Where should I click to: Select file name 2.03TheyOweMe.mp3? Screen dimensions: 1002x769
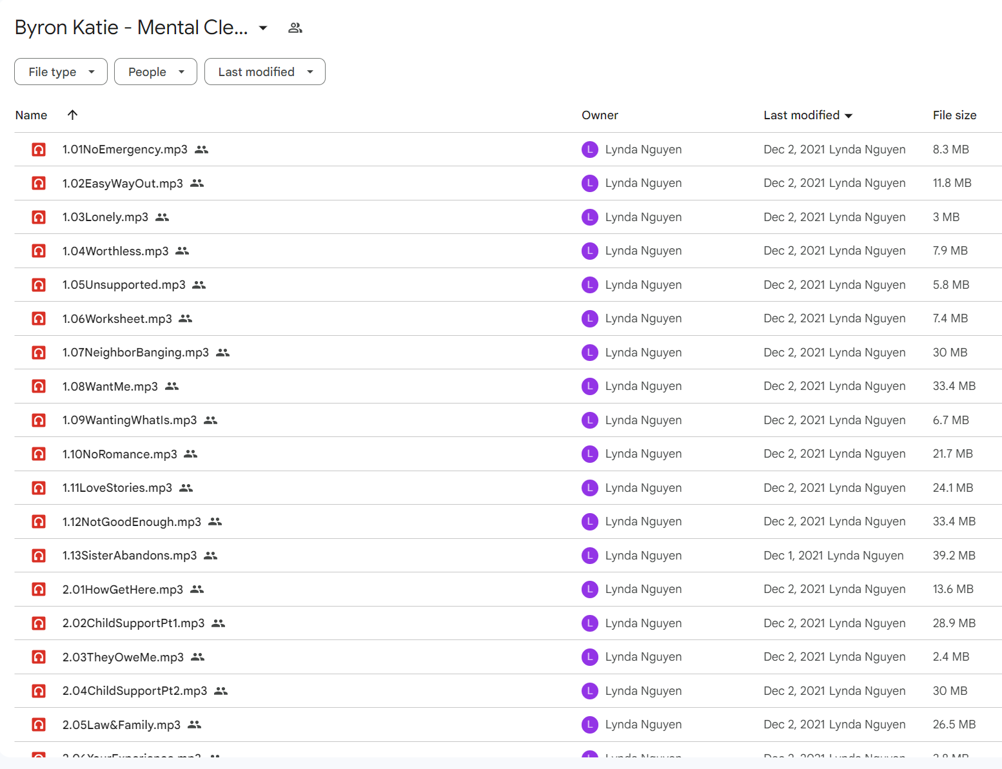(123, 657)
